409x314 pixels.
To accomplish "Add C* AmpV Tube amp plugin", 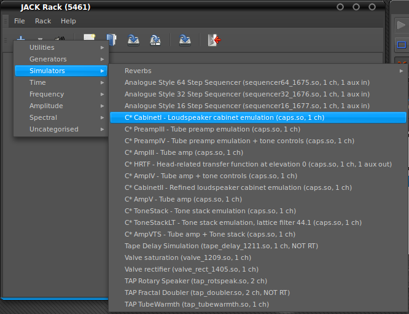I will tap(258, 200).
